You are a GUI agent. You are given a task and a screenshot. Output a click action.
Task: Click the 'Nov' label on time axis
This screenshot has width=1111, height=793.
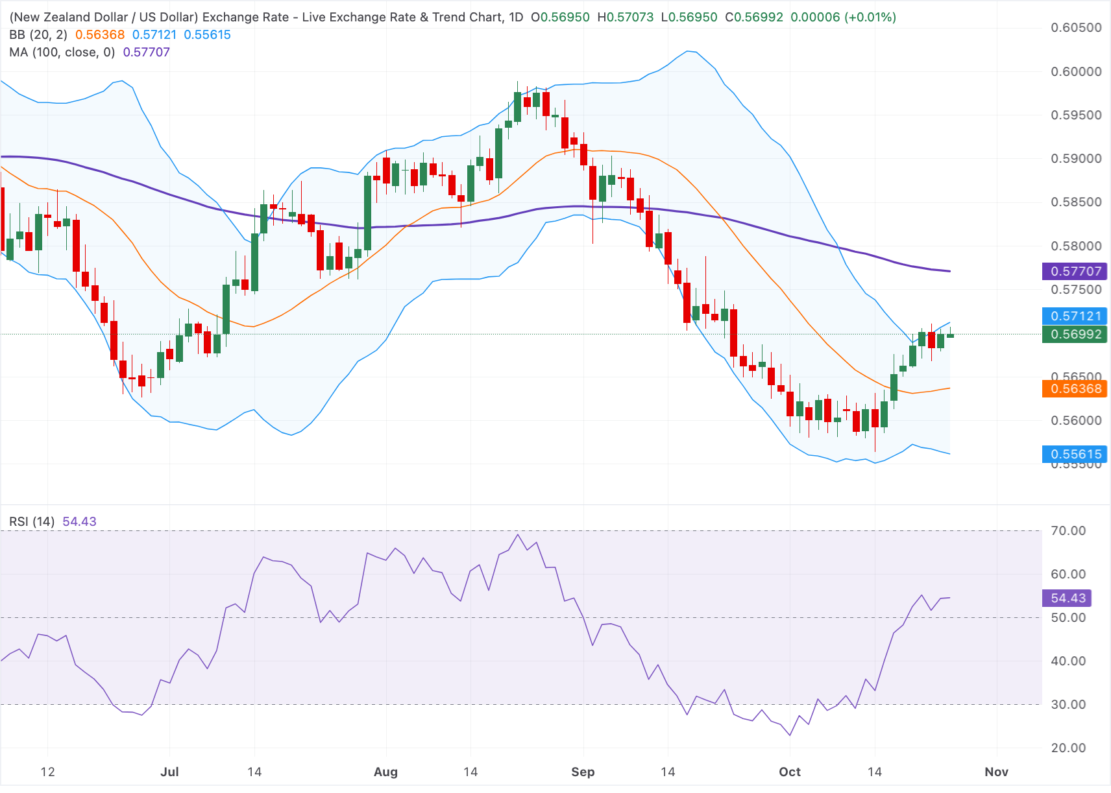coord(996,772)
